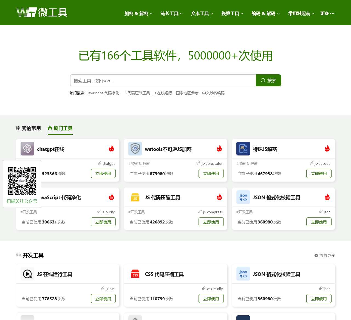Click the JSON icon in 热门工具 section
Screen dimensions: 351x320
pos(243,197)
